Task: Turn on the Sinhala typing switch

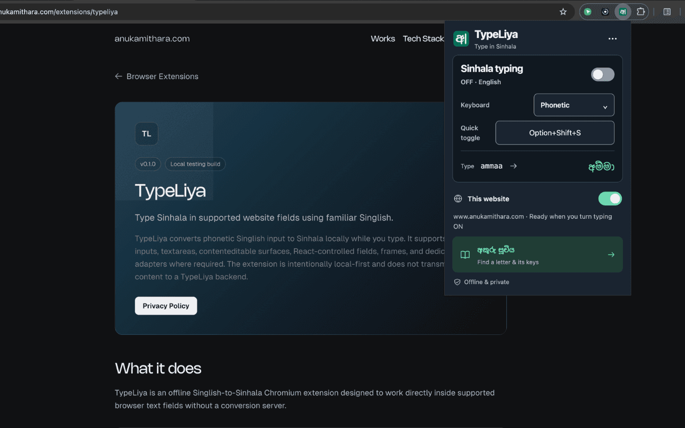Action: 603,74
